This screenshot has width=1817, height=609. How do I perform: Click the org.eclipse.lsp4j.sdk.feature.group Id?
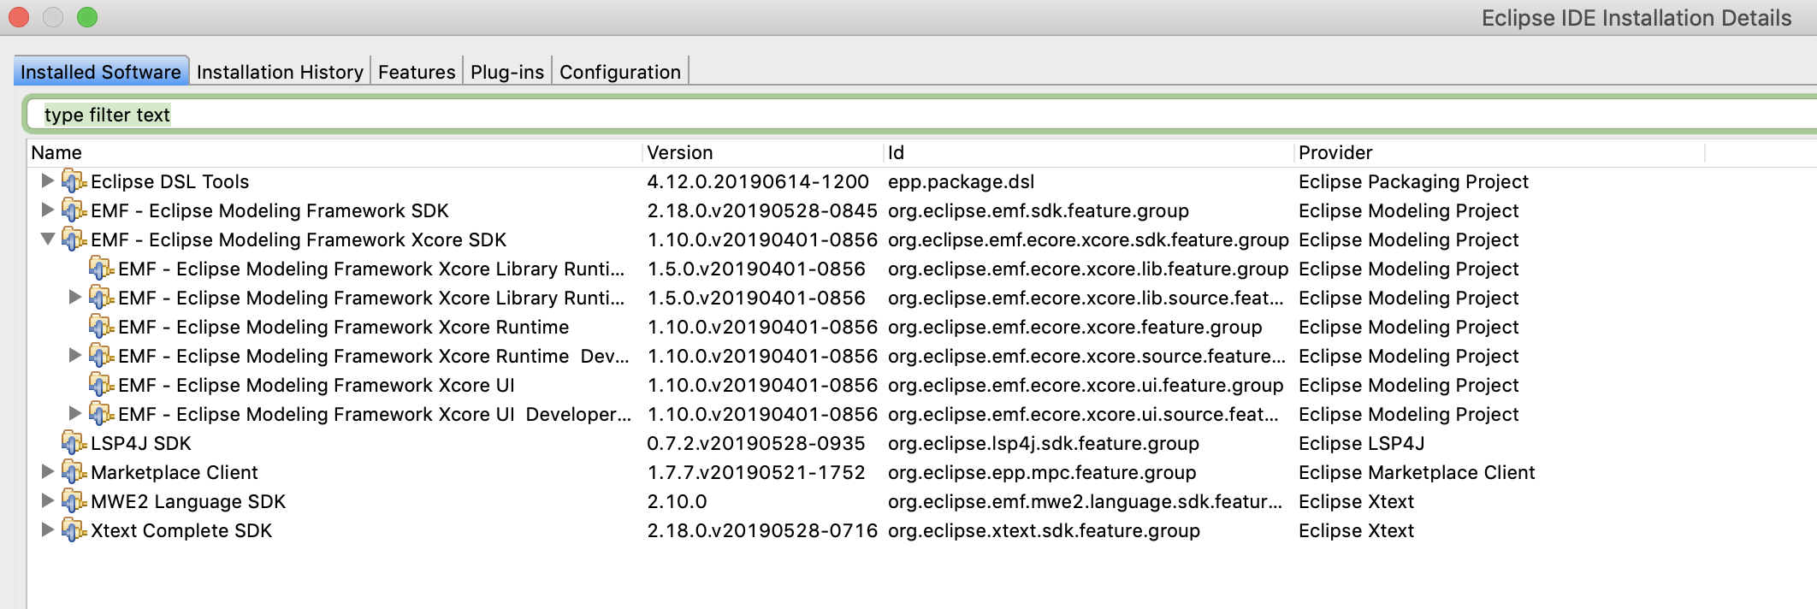click(x=1044, y=443)
